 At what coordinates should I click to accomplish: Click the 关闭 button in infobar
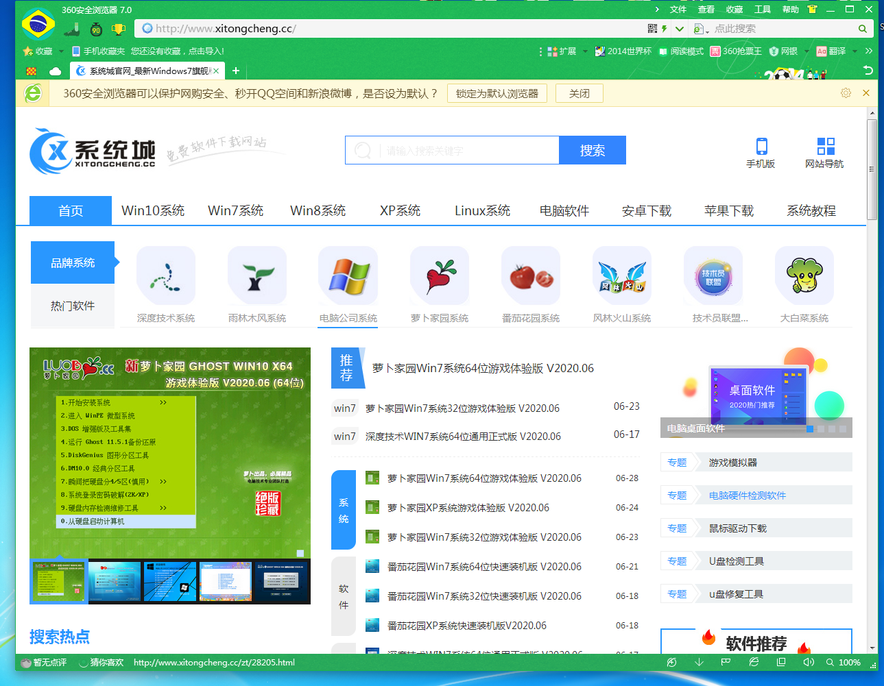(x=580, y=93)
